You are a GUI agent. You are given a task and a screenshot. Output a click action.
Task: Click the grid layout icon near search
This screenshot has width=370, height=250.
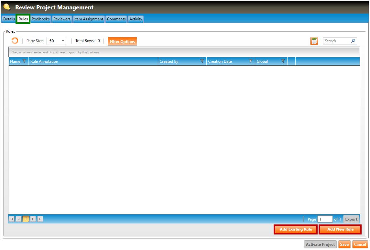click(314, 41)
